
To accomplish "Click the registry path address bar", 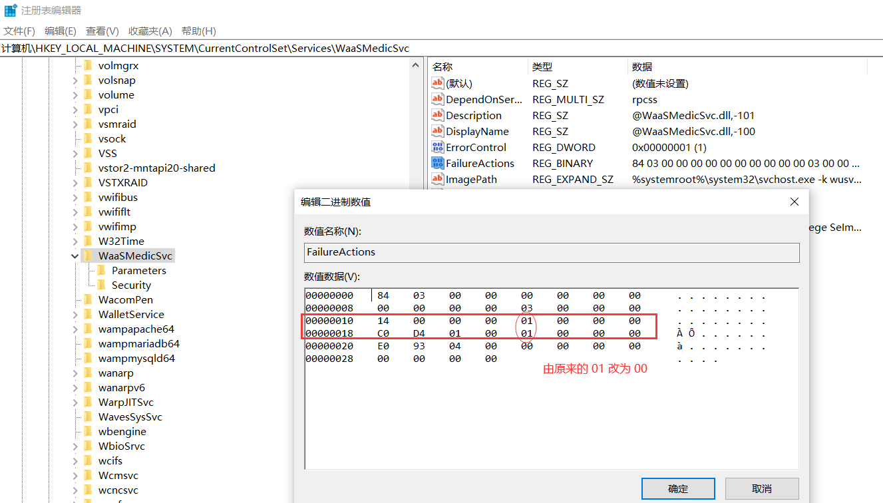I will 441,49.
